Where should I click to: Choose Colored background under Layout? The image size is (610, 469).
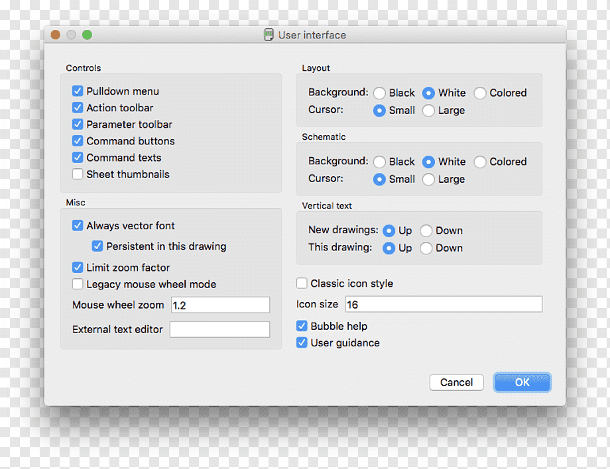tap(479, 93)
